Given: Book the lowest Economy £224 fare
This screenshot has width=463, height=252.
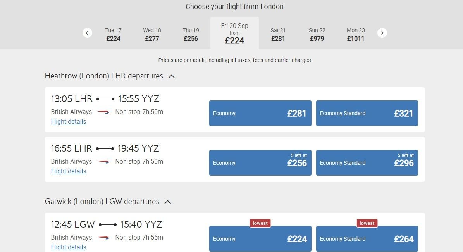Looking at the screenshot, I should (x=260, y=239).
